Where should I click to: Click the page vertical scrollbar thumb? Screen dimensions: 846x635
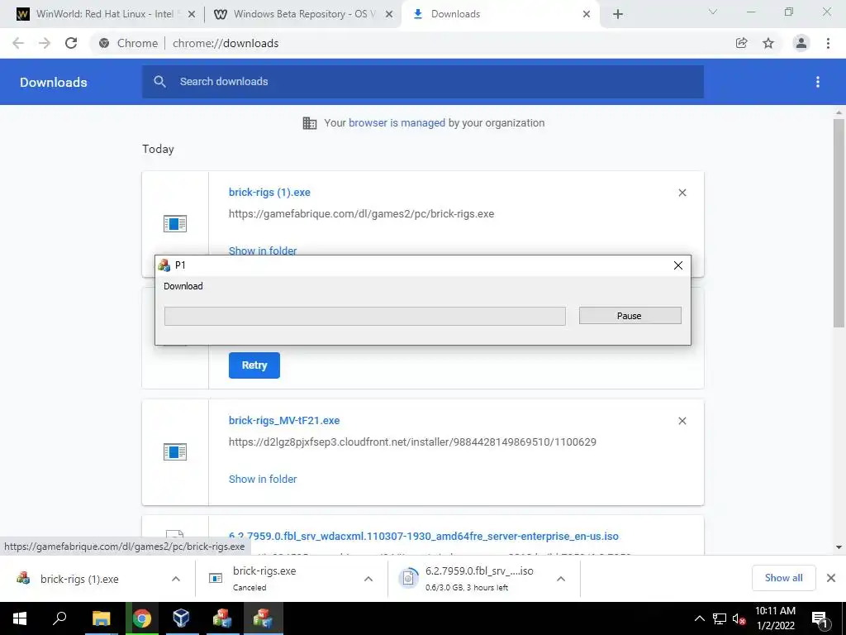(839, 222)
